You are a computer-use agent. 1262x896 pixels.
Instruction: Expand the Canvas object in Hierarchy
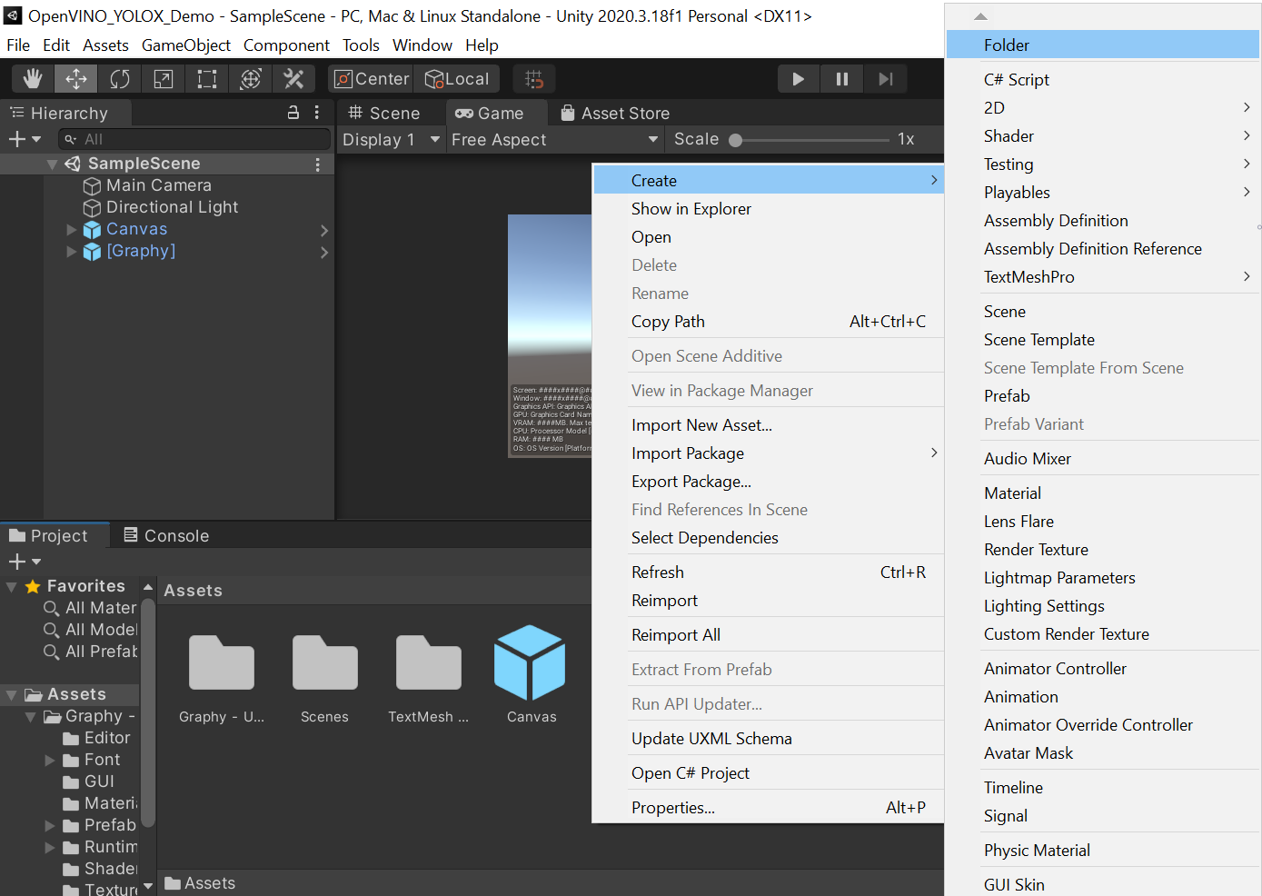pos(72,230)
